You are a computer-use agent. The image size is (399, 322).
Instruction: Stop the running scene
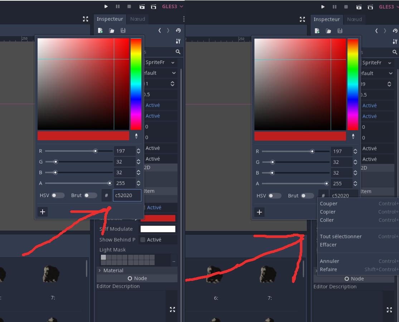tap(129, 6)
